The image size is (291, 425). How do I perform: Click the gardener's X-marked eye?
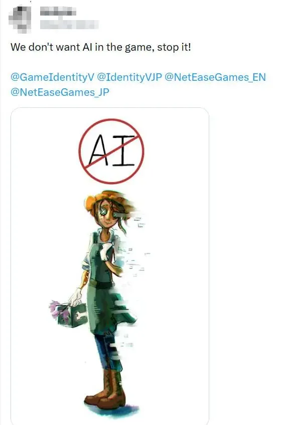tap(103, 211)
